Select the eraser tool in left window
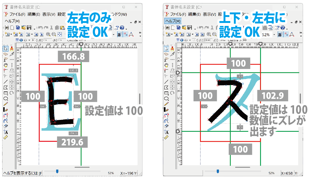This screenshot has width=309, height=179. point(6,126)
